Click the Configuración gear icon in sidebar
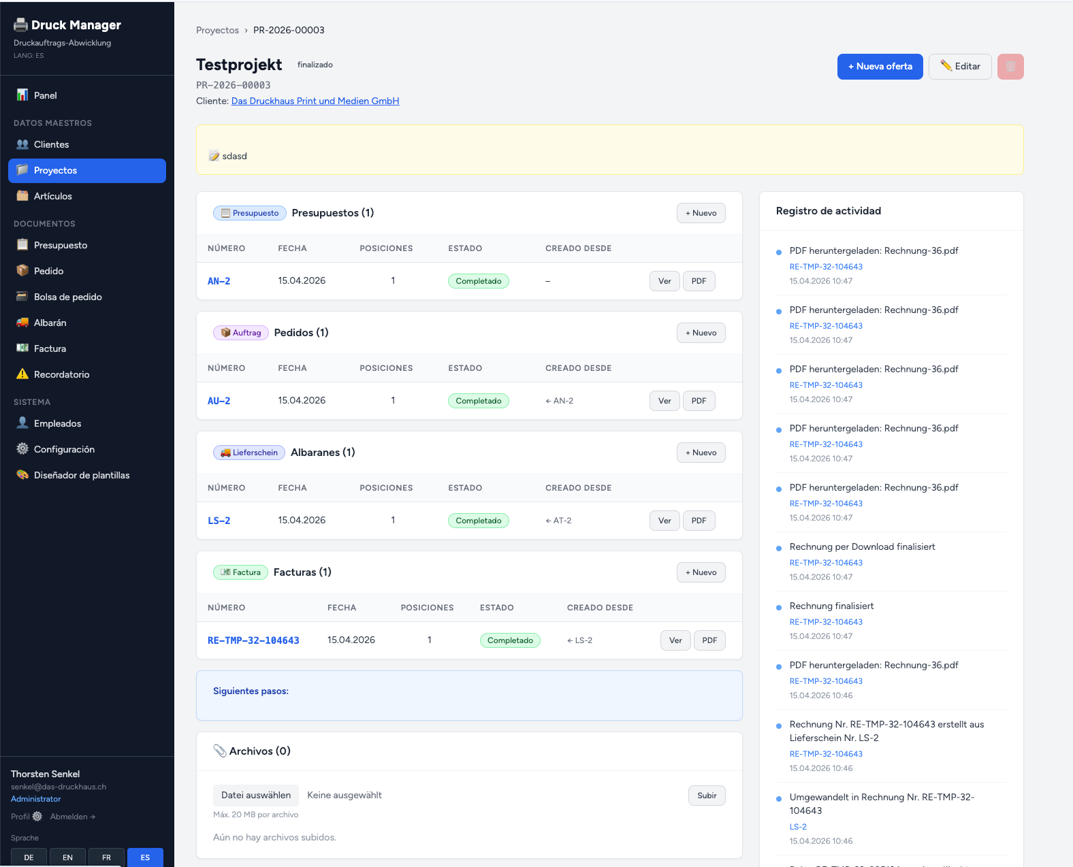 [x=22, y=449]
